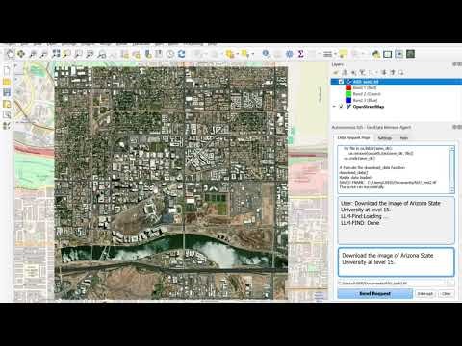This screenshot has height=346, width=462.
Task: Open Select Features tool dropdown arrow
Action: [237, 54]
